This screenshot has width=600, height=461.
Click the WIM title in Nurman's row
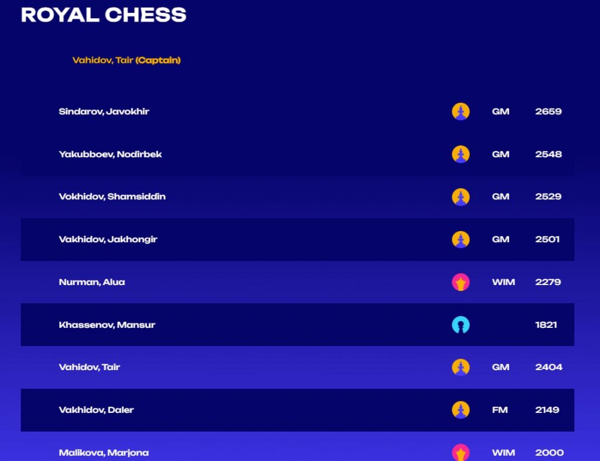(503, 282)
